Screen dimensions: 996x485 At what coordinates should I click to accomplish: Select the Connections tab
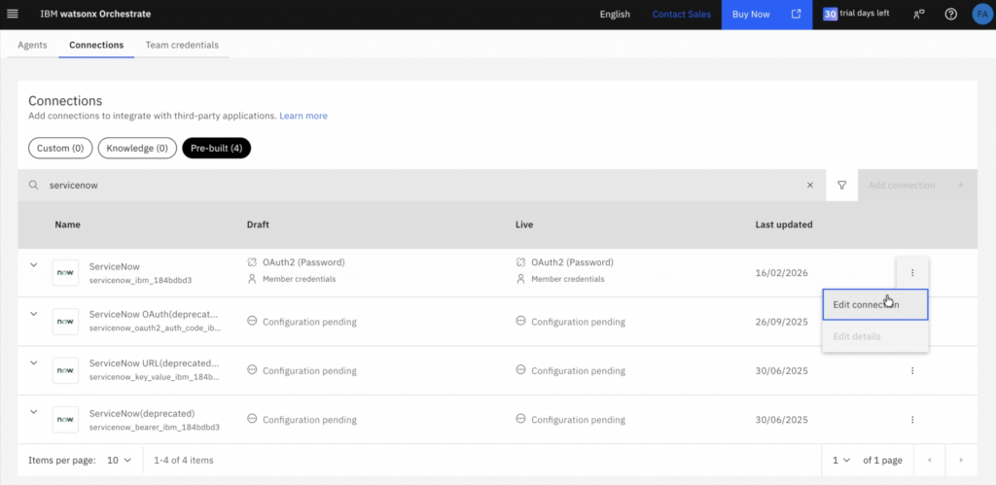pyautogui.click(x=96, y=45)
